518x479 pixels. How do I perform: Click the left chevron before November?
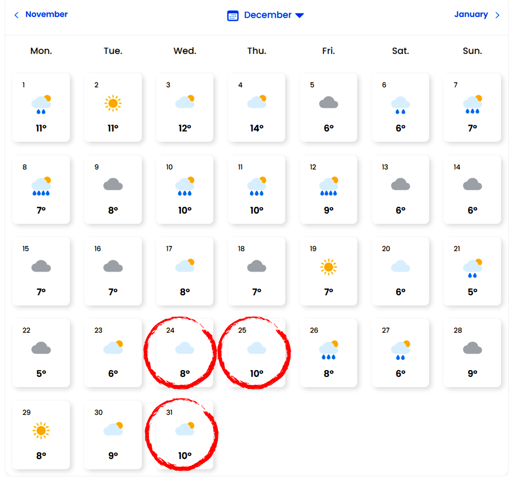pyautogui.click(x=16, y=15)
